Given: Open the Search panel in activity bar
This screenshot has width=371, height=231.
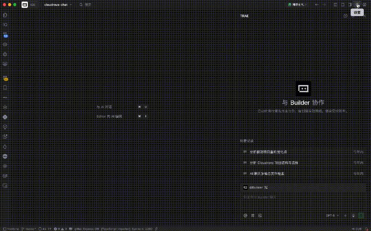Looking at the screenshot, I should point(5,25).
